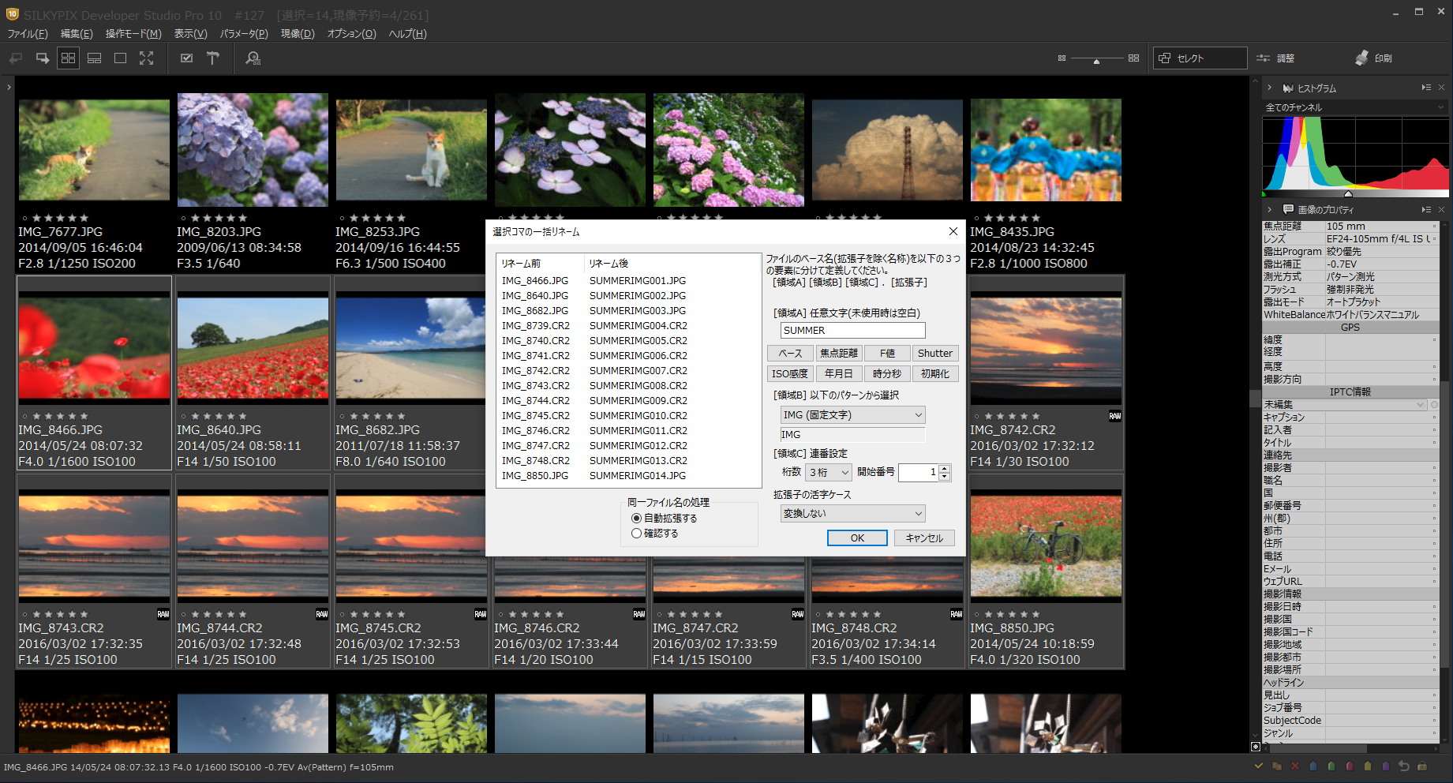Click Shutter insert button
Screen dimensions: 1453x783
tap(935, 354)
